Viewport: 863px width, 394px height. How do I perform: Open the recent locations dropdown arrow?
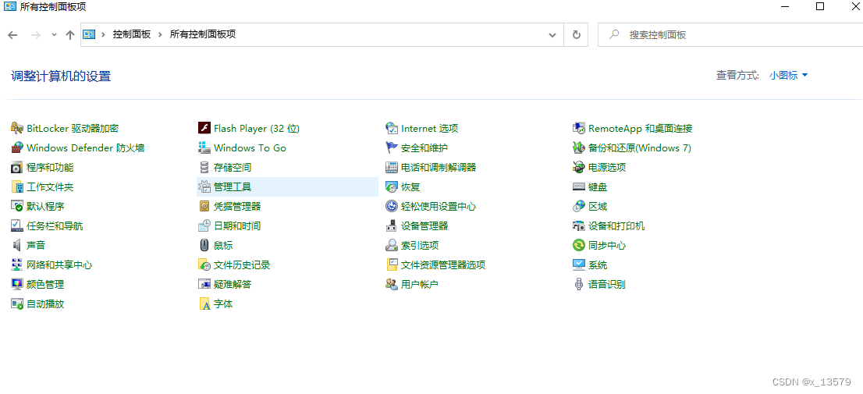[54, 34]
